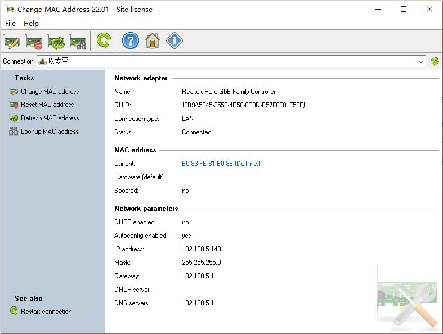
Task: Click the Lookup MAC address toolbar icon
Action: click(78, 42)
